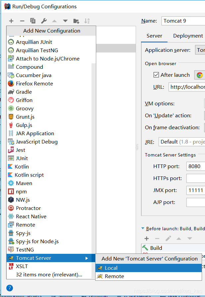
Task: Switch to the Server tab
Action: click(x=154, y=36)
